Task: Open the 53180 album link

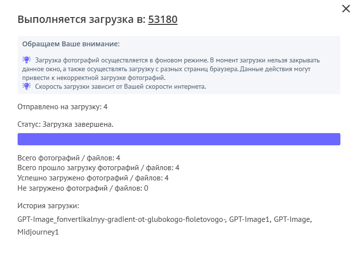Action: coord(163,20)
